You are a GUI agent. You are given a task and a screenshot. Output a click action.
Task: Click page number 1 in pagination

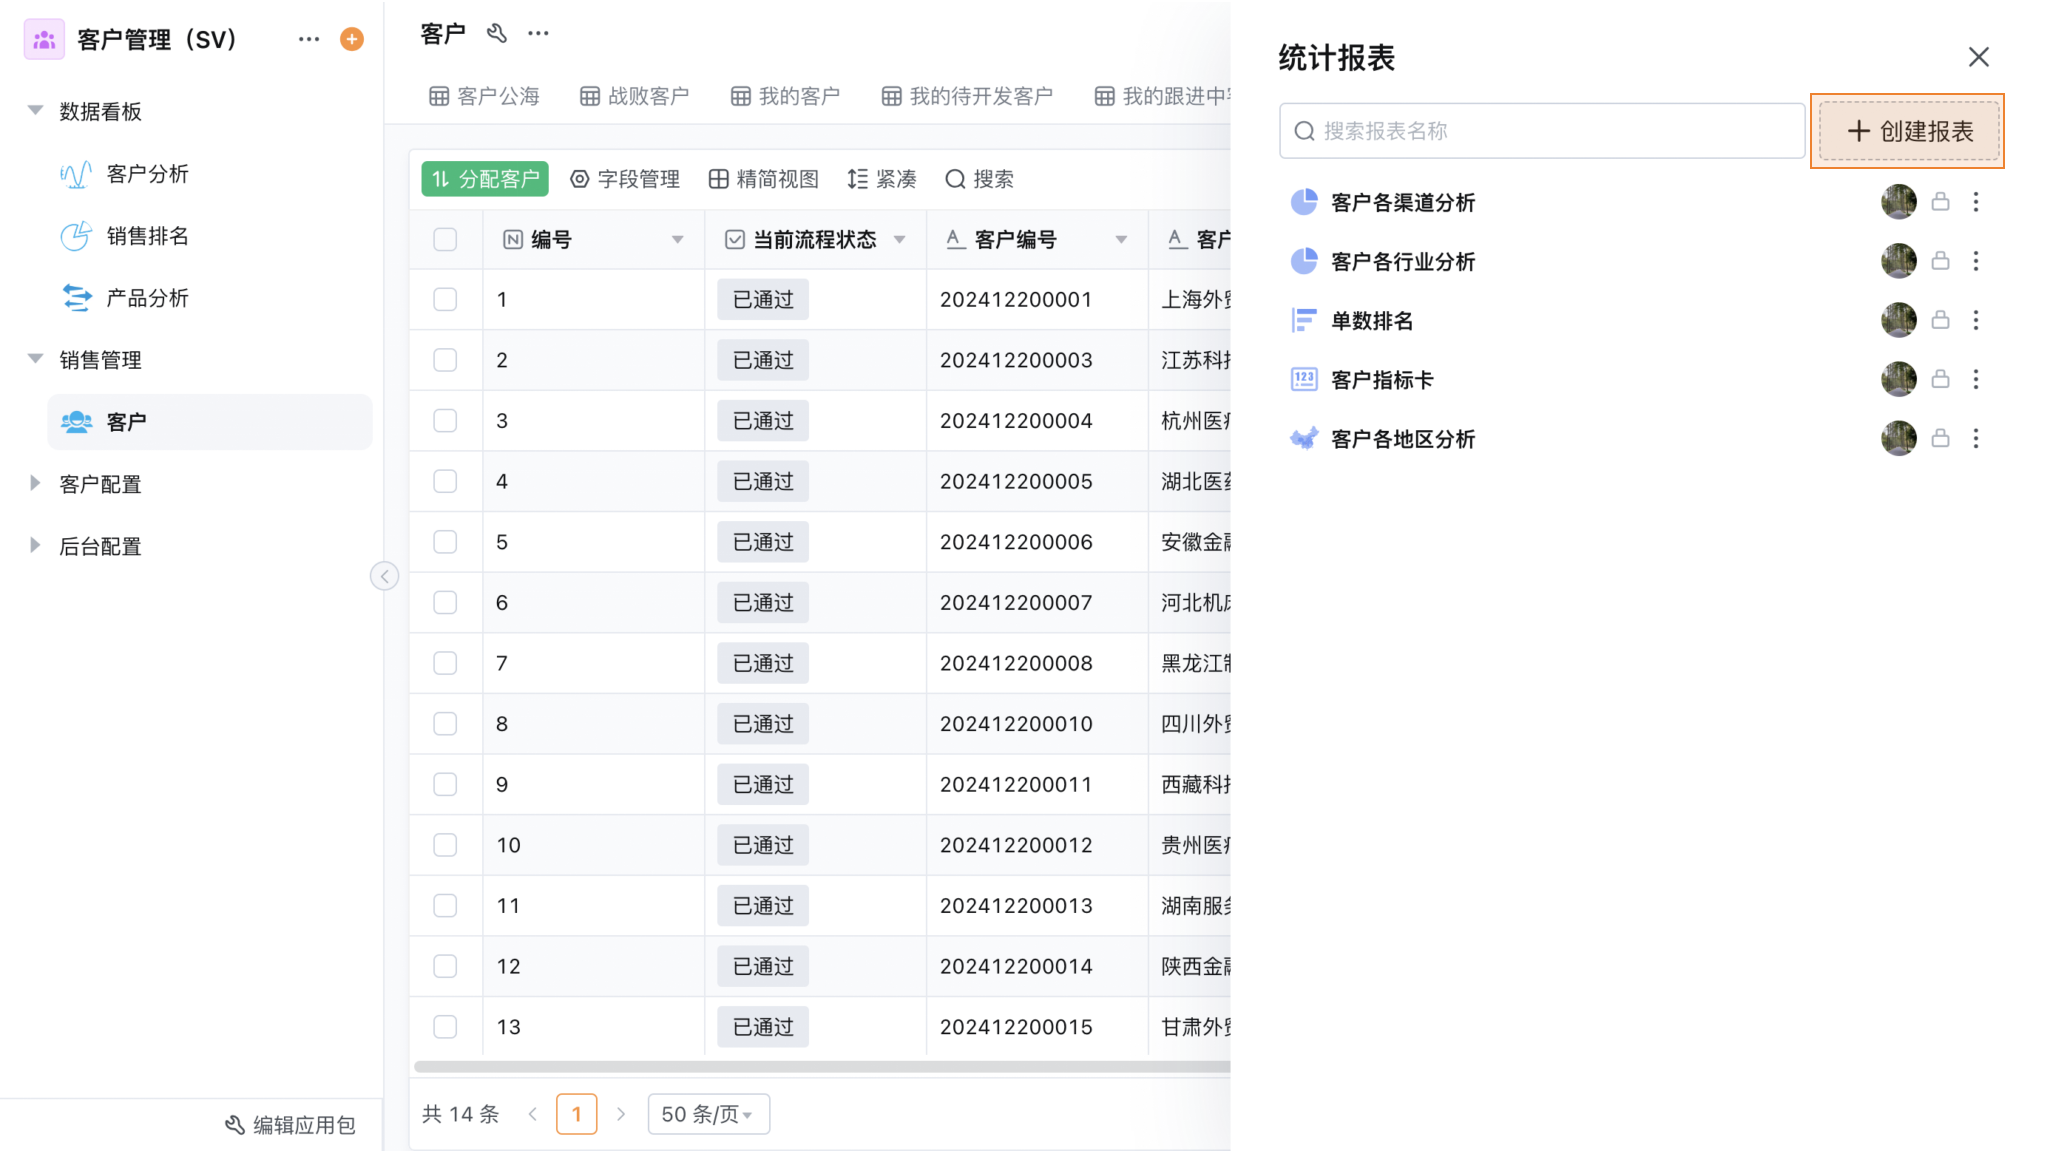coord(577,1114)
